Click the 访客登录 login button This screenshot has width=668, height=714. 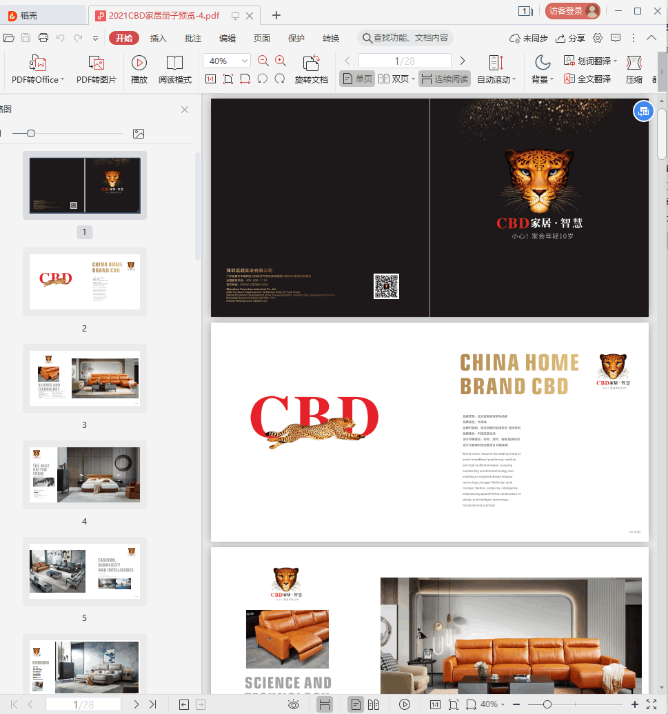(572, 11)
